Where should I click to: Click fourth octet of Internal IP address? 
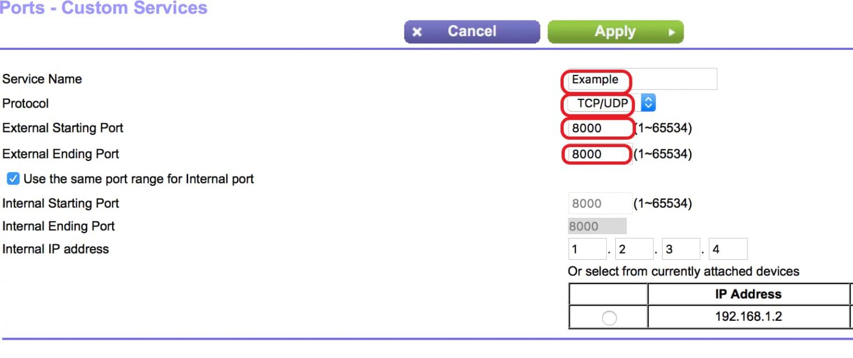tap(727, 249)
